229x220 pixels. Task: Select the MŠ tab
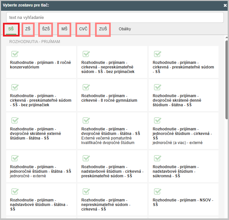click(64, 29)
